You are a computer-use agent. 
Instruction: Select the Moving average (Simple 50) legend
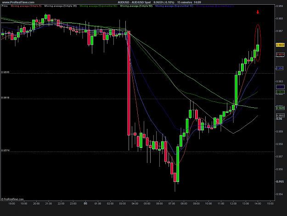pyautogui.click(x=136, y=6)
